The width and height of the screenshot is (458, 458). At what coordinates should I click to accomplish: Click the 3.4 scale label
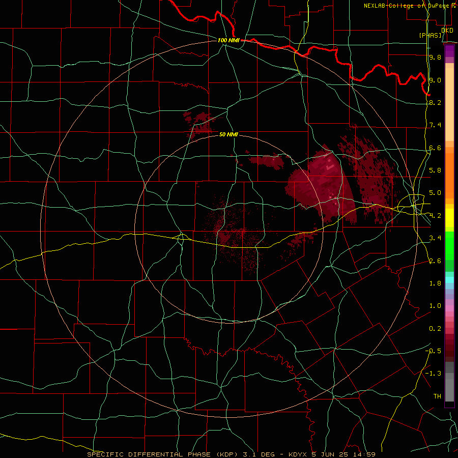[435, 238]
